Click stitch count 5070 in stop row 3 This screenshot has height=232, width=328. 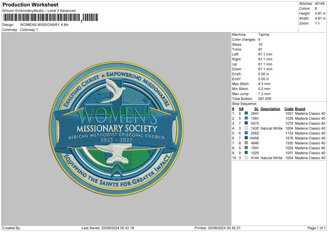pyautogui.click(x=255, y=123)
